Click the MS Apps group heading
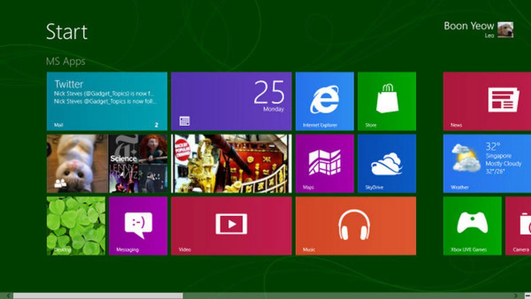Screen dimensions: 531x299 66,61
